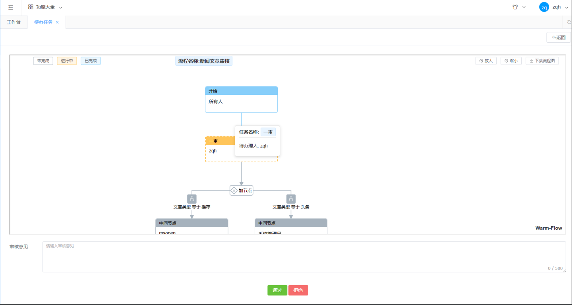This screenshot has height=305, width=572.
Task: Click the 返回 button
Action: coord(558,37)
